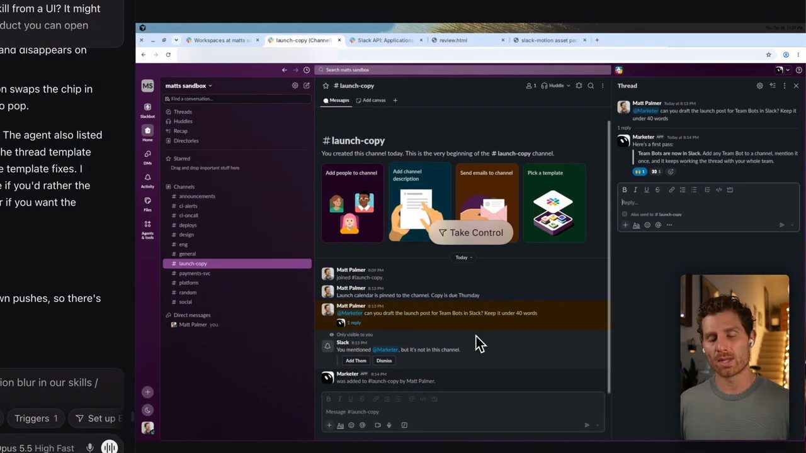Image resolution: width=806 pixels, height=453 pixels.
Task: Open the Thread panel more options
Action: pos(784,86)
